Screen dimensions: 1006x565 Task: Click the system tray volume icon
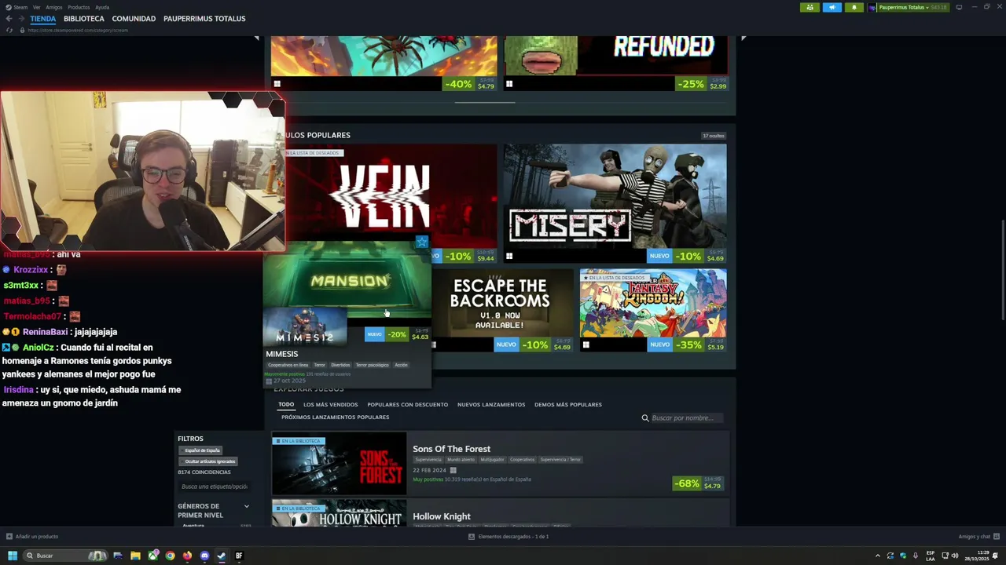955,556
